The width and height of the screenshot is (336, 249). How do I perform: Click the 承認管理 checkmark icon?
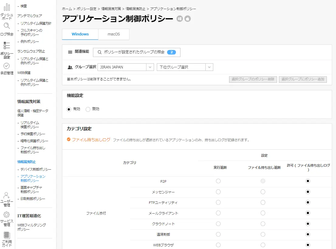(7, 66)
